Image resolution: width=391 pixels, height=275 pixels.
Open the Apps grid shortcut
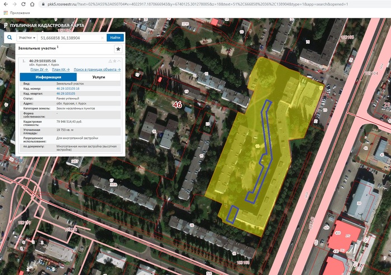point(5,12)
